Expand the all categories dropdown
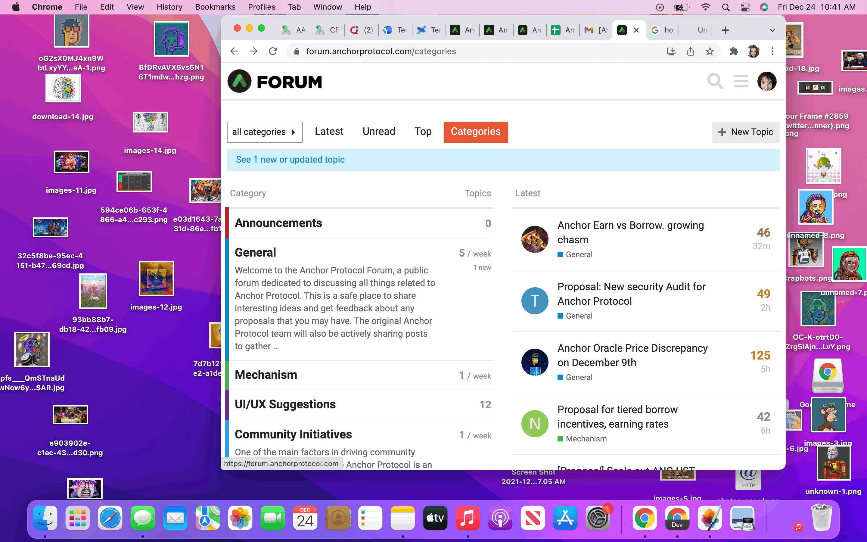Screen dimensions: 867x542 coord(265,132)
